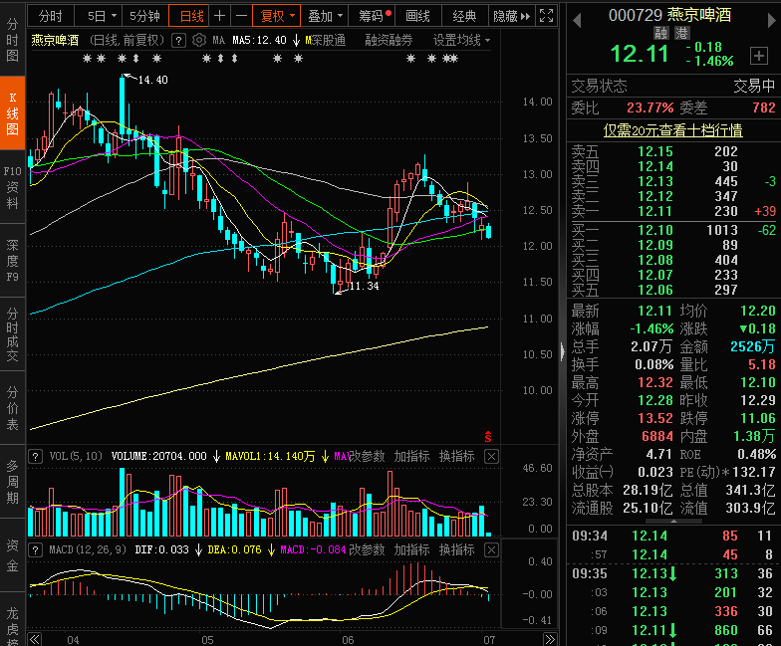Click 改参数 in MACD panel

tap(367, 549)
